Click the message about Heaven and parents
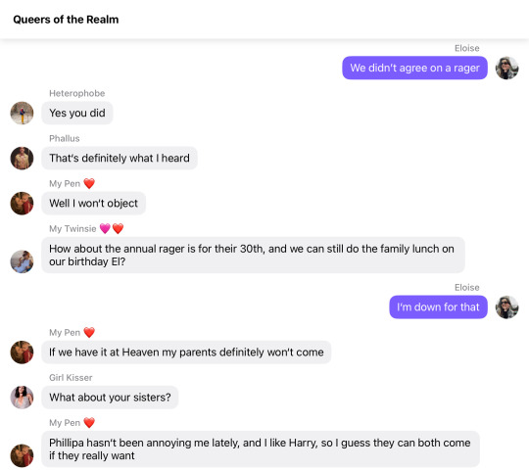Screen dimensions: 529x470 coord(186,352)
